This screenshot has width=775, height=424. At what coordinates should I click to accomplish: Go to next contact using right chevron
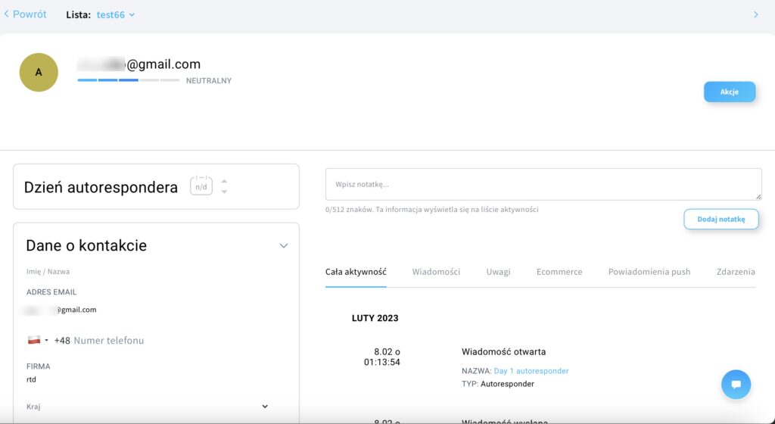755,14
